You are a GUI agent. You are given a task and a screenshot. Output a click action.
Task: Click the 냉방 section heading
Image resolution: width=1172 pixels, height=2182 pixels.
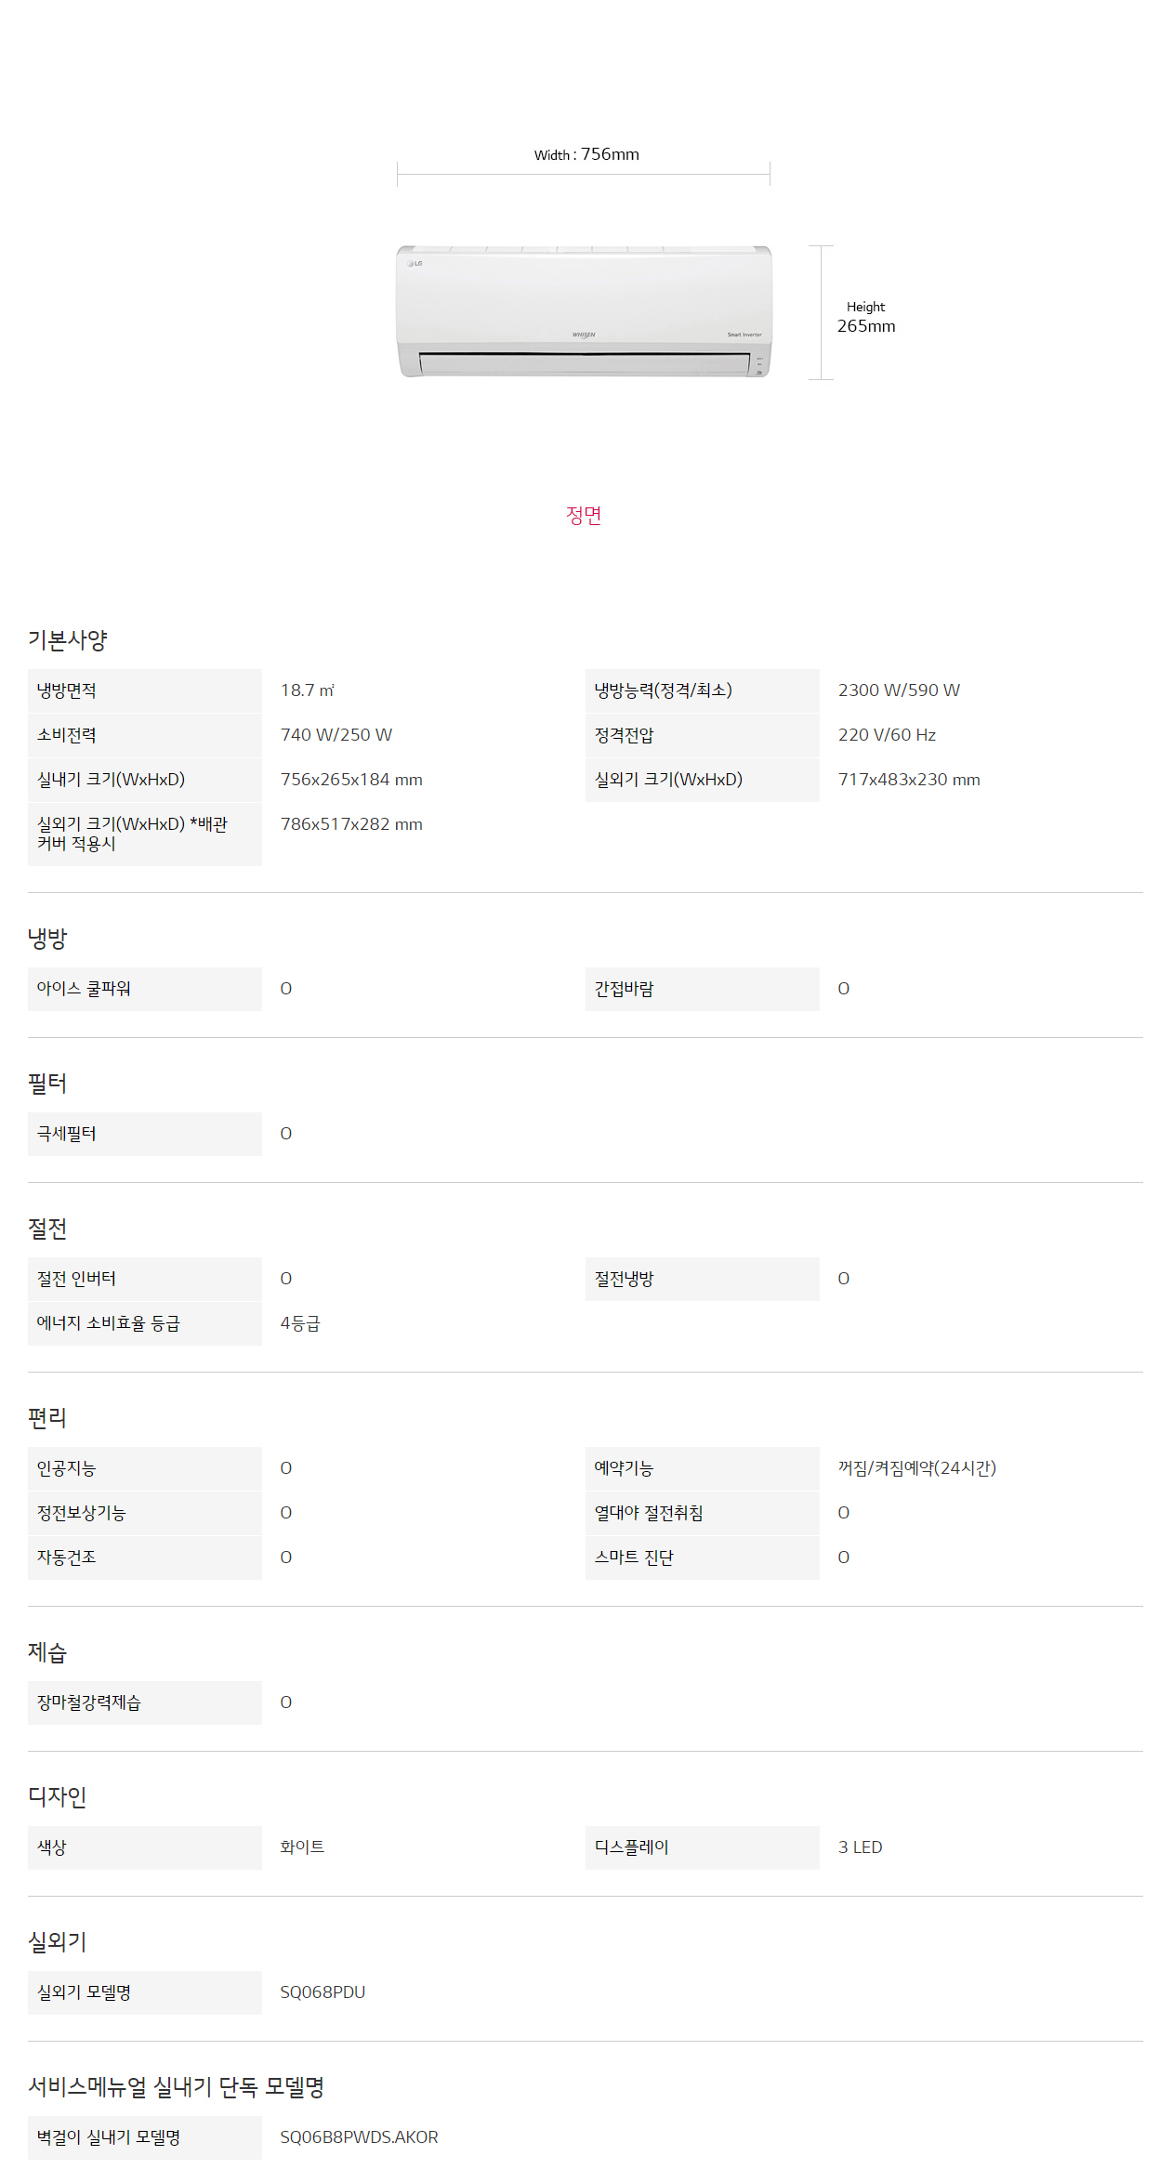click(47, 938)
